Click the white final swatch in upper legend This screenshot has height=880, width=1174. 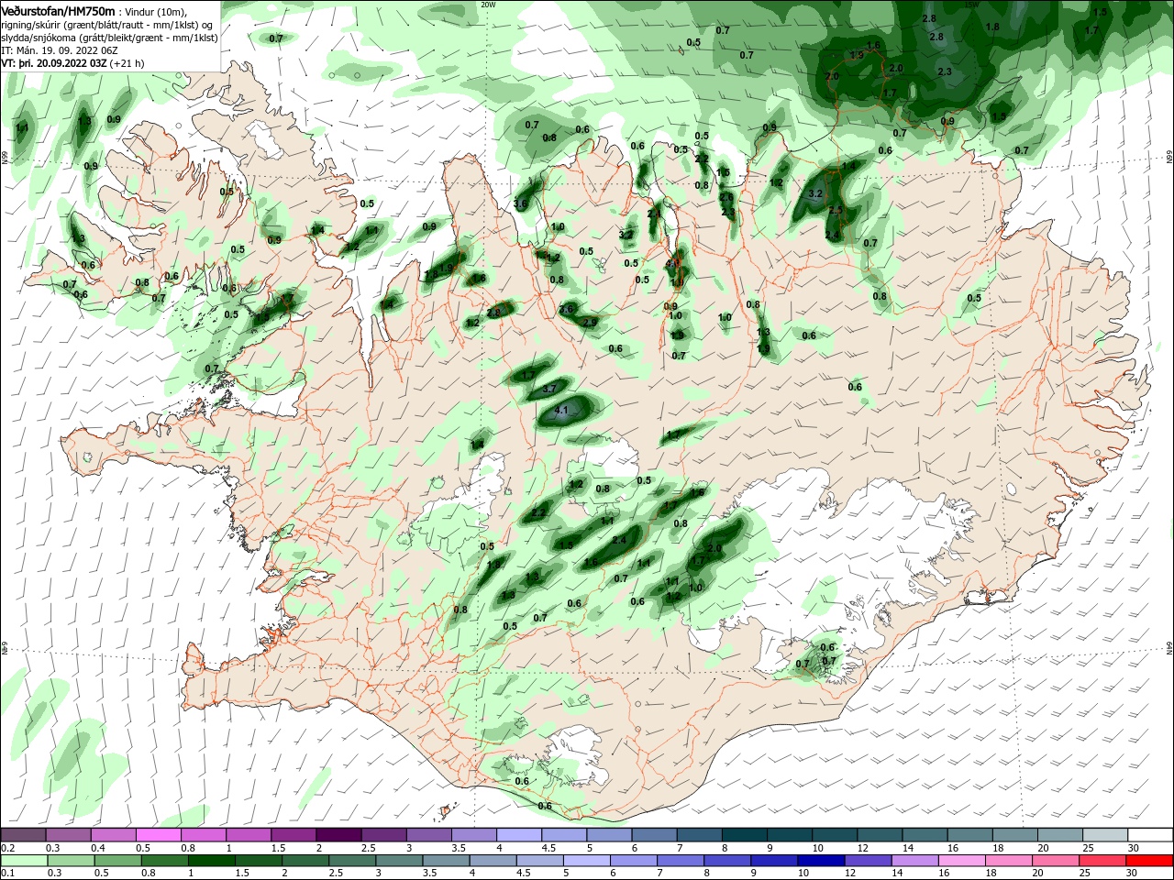pyautogui.click(x=1150, y=835)
